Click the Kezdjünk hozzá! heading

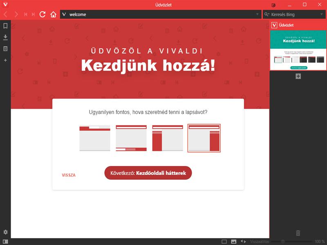pos(148,66)
